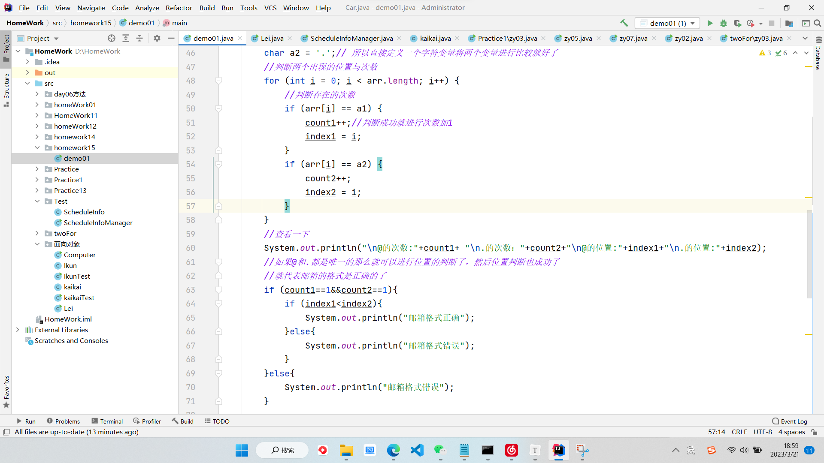Open the Database side panel
The width and height of the screenshot is (824, 463).
pyautogui.click(x=818, y=54)
